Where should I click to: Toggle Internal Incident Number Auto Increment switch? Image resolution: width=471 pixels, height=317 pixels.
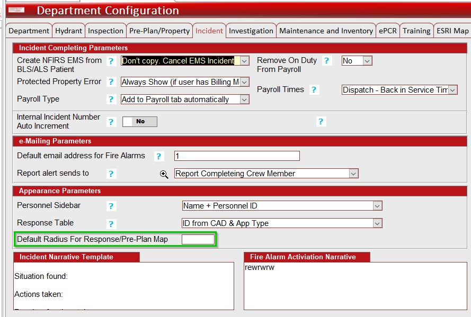pyautogui.click(x=140, y=122)
